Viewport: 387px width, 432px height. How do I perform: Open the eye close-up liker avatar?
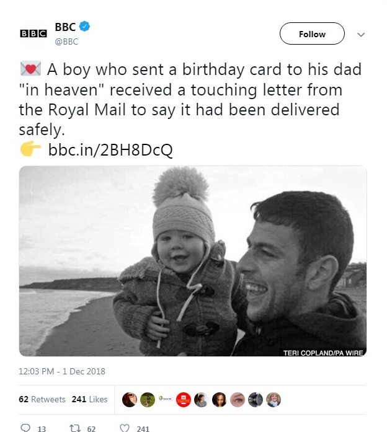pos(238,400)
